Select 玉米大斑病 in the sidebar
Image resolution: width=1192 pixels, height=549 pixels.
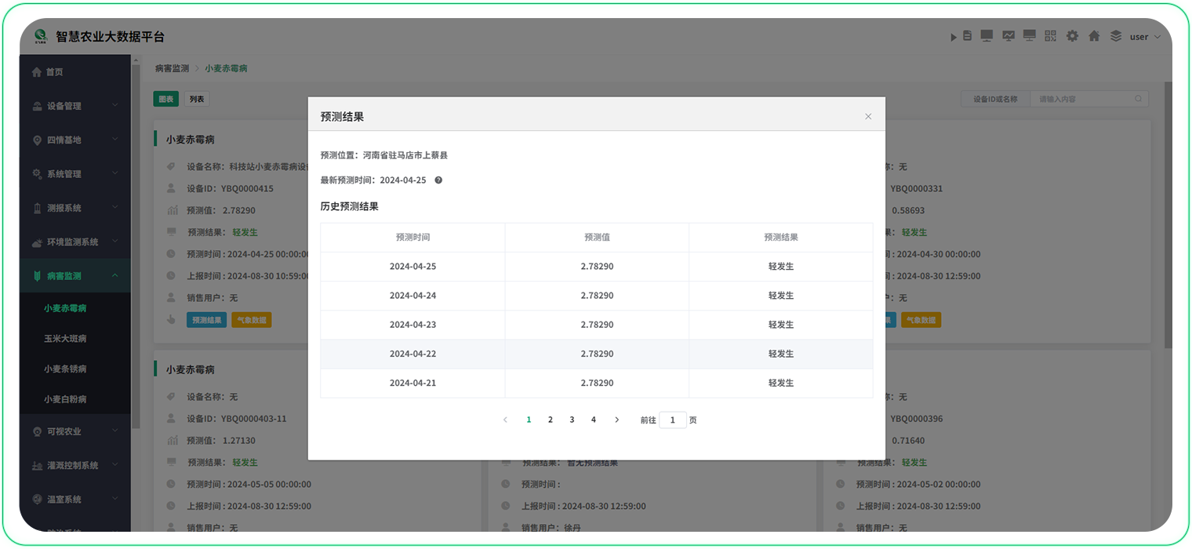pyautogui.click(x=65, y=339)
